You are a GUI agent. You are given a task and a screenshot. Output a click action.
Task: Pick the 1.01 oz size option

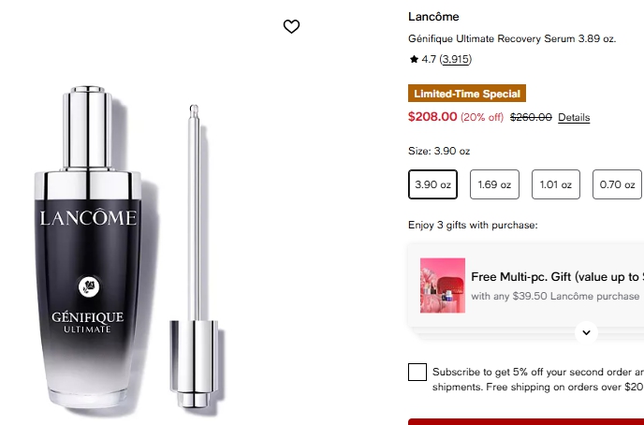[556, 184]
